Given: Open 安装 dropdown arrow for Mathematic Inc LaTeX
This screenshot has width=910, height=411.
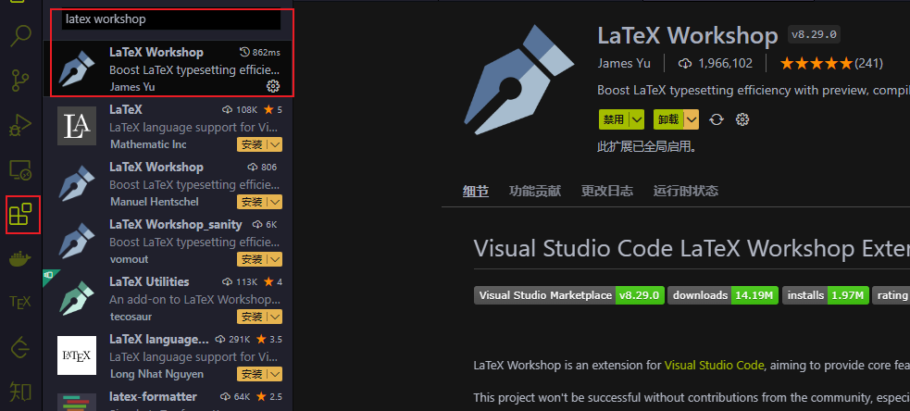Looking at the screenshot, I should [275, 145].
